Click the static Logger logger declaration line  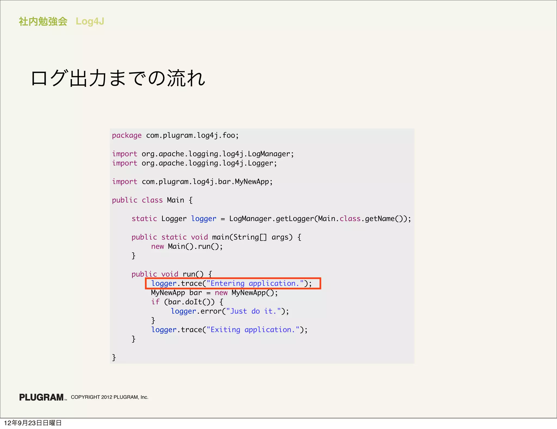[x=271, y=219]
